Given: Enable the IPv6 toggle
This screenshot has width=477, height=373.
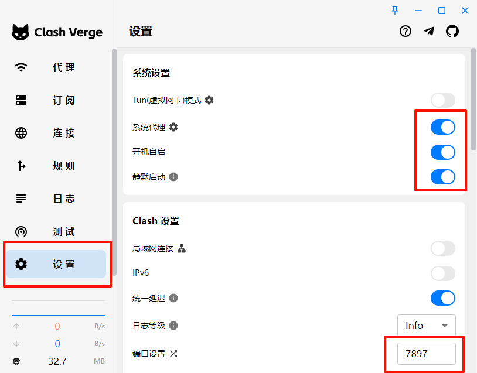Looking at the screenshot, I should [442, 273].
